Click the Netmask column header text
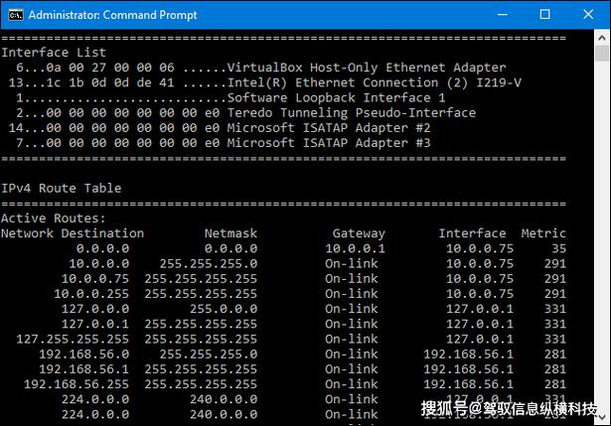Screen dimensions: 611x426 point(230,233)
